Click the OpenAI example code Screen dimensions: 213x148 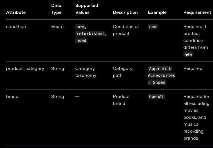[x=156, y=97]
